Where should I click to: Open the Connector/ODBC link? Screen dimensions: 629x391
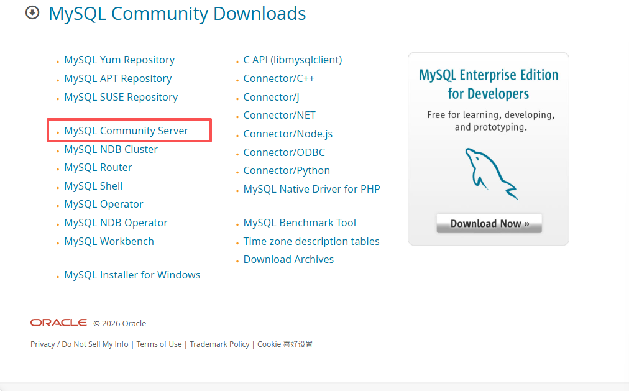tap(284, 152)
